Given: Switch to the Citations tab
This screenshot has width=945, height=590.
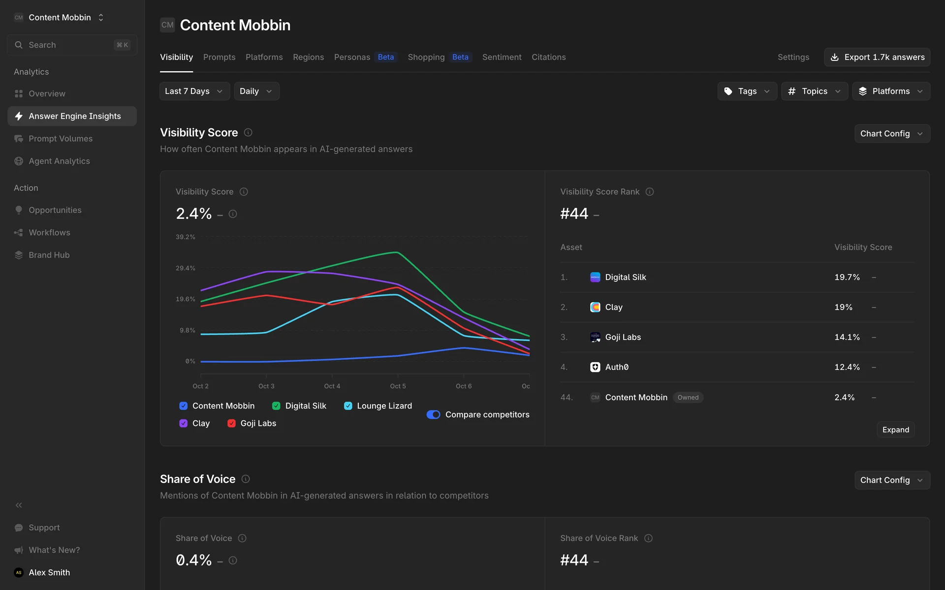Looking at the screenshot, I should 548,57.
